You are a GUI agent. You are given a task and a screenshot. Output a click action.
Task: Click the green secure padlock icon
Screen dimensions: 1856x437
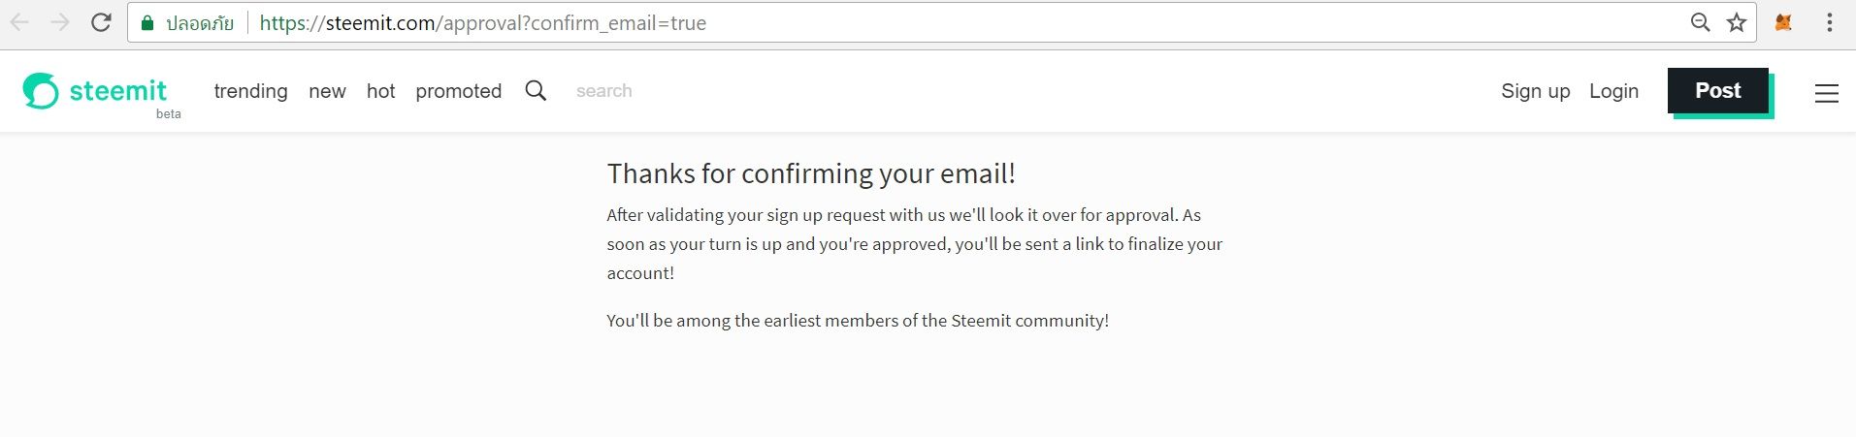[147, 23]
